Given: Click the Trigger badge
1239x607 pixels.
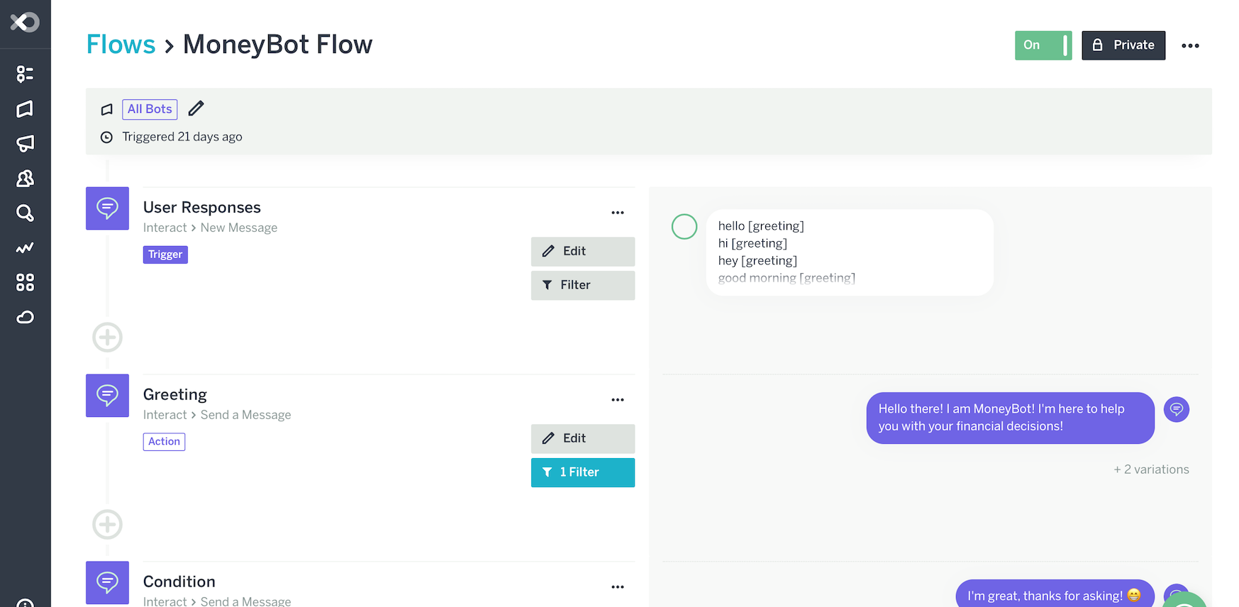Looking at the screenshot, I should (165, 255).
